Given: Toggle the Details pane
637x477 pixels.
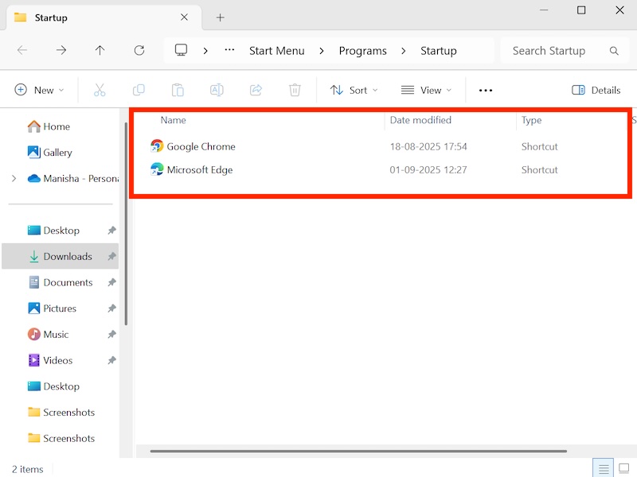Looking at the screenshot, I should click(x=596, y=91).
